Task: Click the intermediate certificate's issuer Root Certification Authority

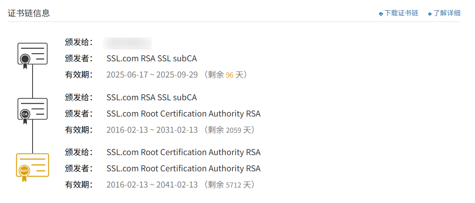Action: 183,114
